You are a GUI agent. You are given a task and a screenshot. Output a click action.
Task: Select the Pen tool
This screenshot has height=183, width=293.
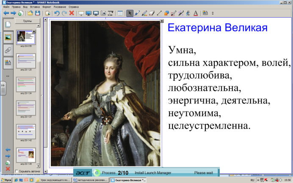pos(137,13)
